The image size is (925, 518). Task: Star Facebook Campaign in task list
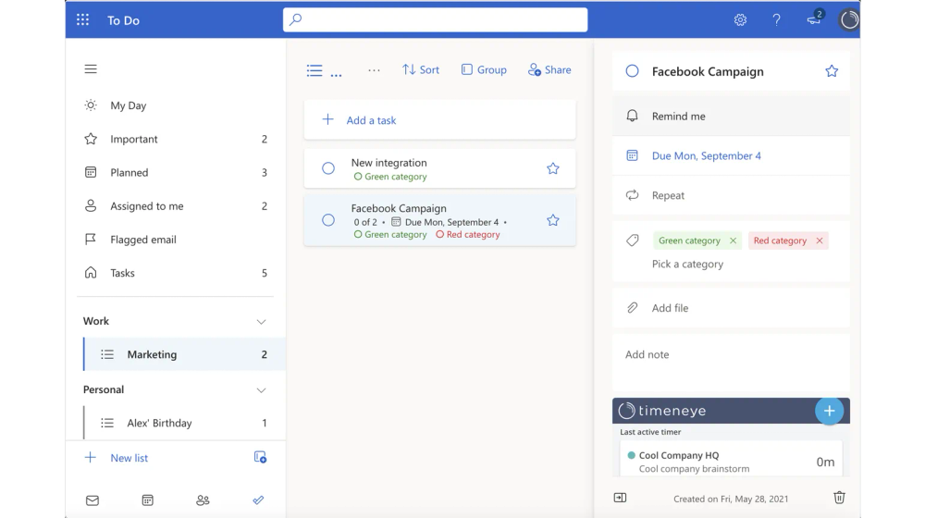point(553,220)
